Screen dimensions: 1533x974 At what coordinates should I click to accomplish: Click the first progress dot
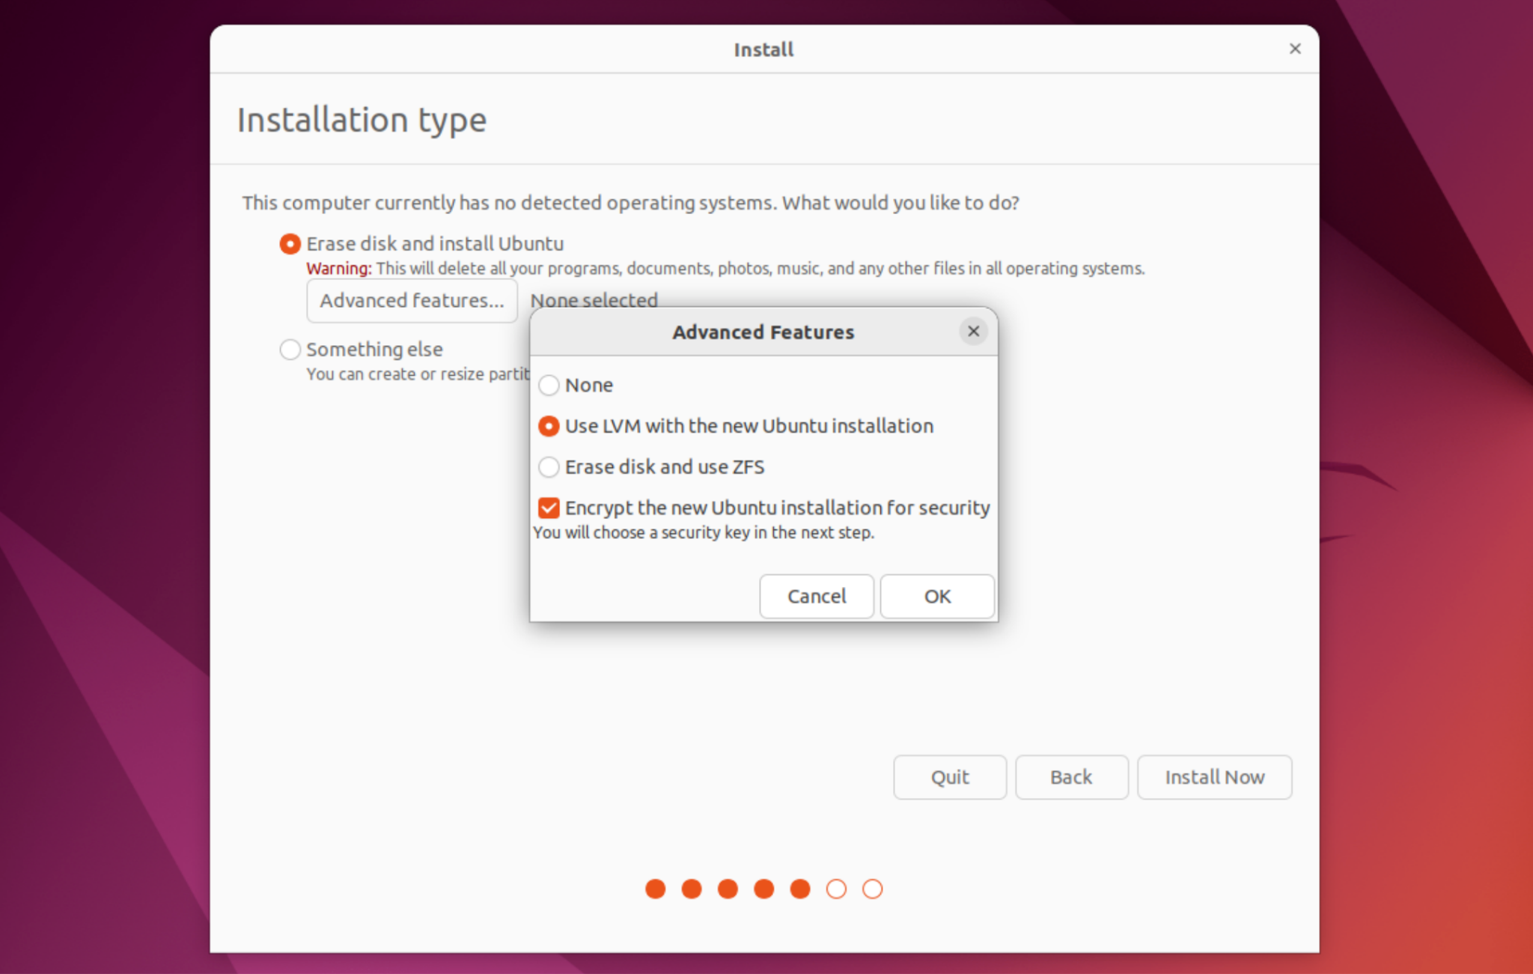coord(656,889)
